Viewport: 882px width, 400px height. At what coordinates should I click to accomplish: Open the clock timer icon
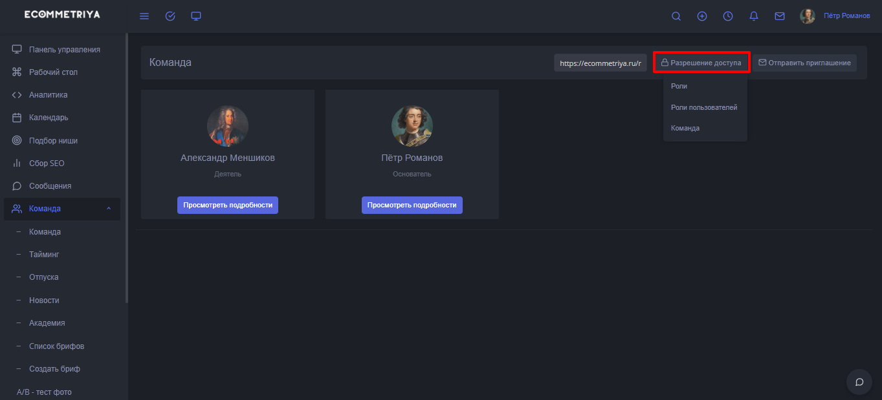[728, 16]
